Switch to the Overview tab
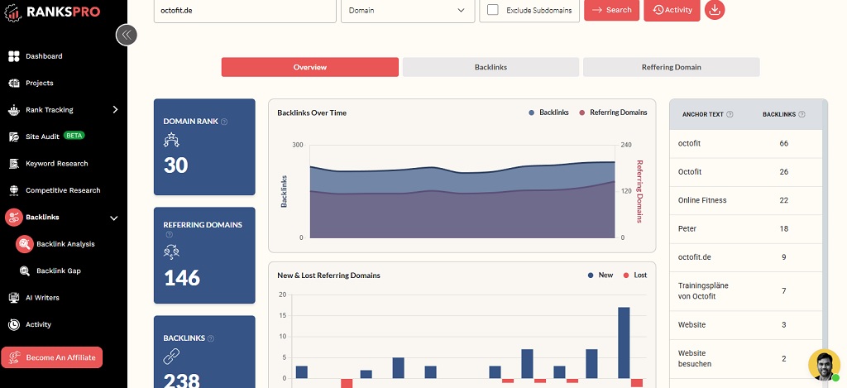This screenshot has height=388, width=847. tap(310, 67)
